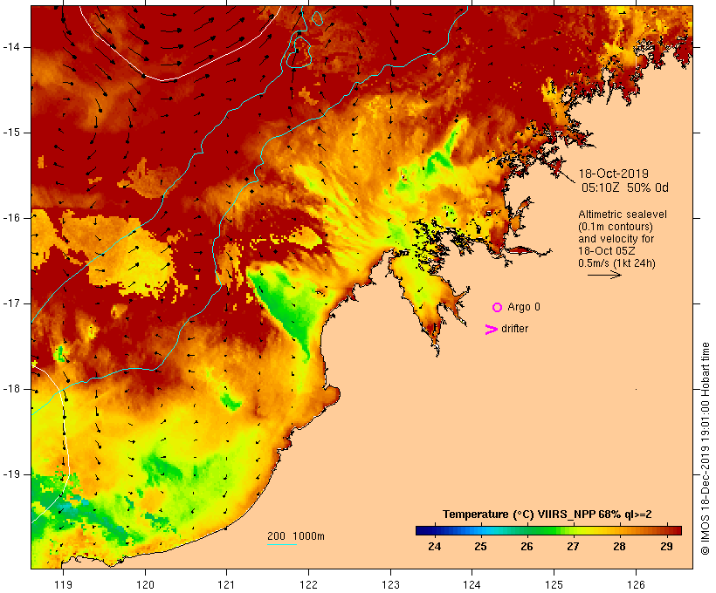Click colorbar tick label 27
The height and width of the screenshot is (593, 716).
pyautogui.click(x=573, y=547)
